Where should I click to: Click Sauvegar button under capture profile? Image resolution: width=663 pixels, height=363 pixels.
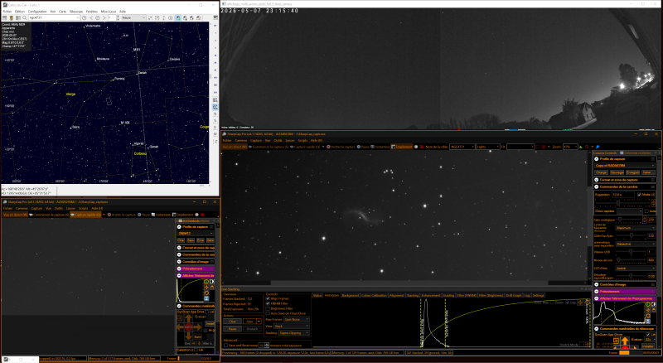tap(617, 172)
